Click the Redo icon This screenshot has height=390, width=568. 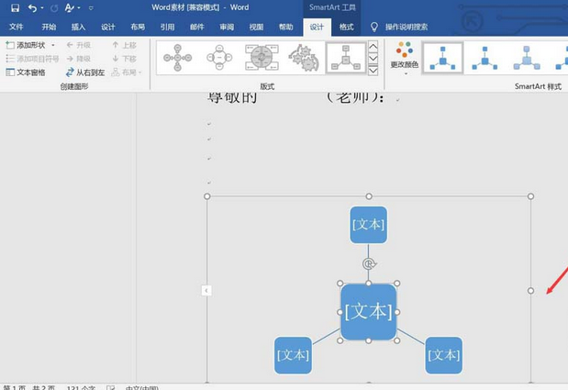coord(54,7)
